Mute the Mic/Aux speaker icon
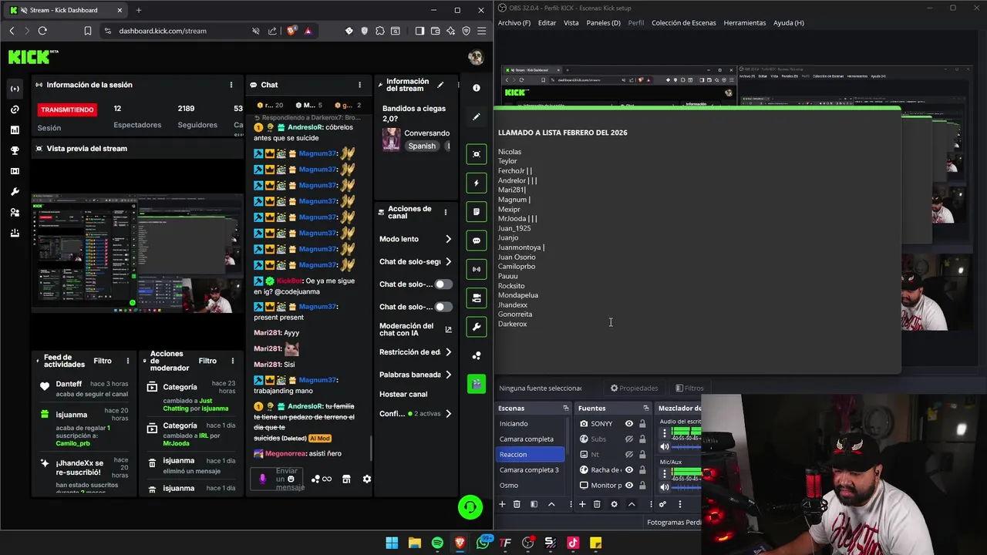 tap(664, 487)
